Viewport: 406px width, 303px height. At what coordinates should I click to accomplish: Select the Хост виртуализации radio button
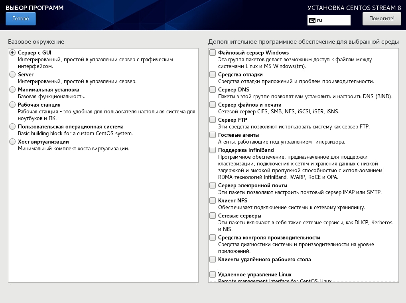pos(12,142)
